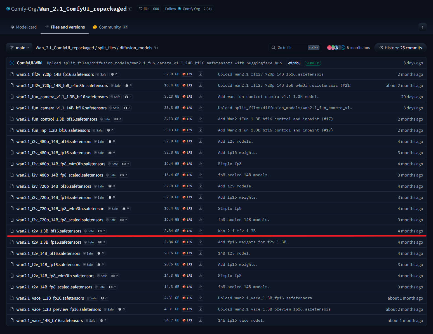This screenshot has height=334, width=433.
Task: Open file-info icon for wan2.1_t2v_1.3B_fp16
Action: [x=102, y=242]
